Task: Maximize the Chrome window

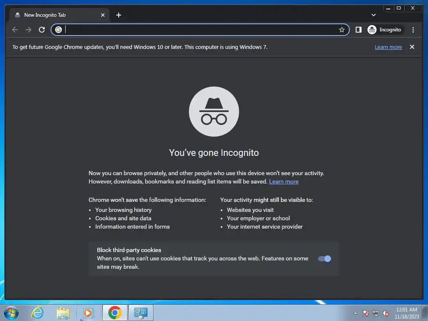Action: click(398, 8)
